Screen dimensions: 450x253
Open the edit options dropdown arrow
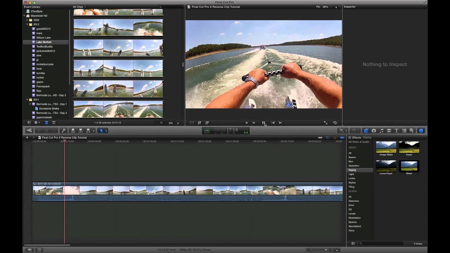pos(94,131)
